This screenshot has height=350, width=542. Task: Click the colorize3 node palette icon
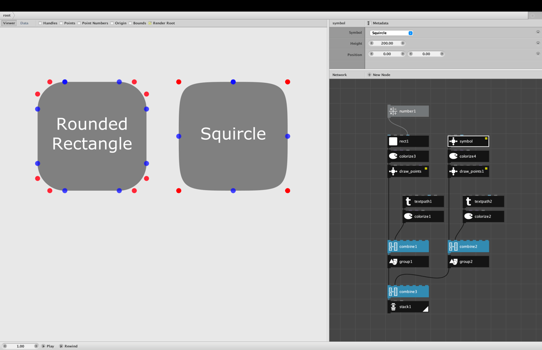click(x=393, y=156)
